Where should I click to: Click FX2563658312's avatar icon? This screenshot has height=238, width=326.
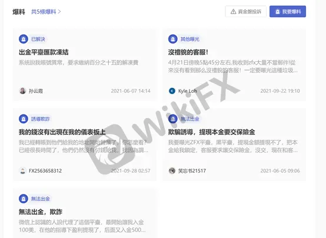coord(22,170)
